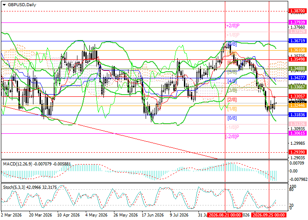The image size is (308, 220).
Task: Click the Stochastic 80 level scale value
Action: (292, 190)
